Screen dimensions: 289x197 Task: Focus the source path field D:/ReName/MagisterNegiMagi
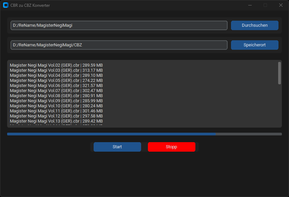[119, 25]
